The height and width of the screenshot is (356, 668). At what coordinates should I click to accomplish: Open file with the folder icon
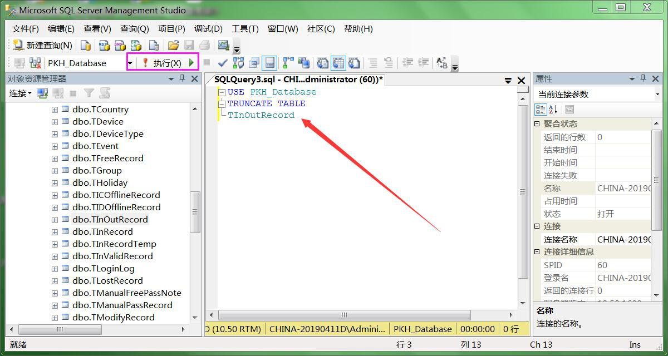tap(173, 46)
